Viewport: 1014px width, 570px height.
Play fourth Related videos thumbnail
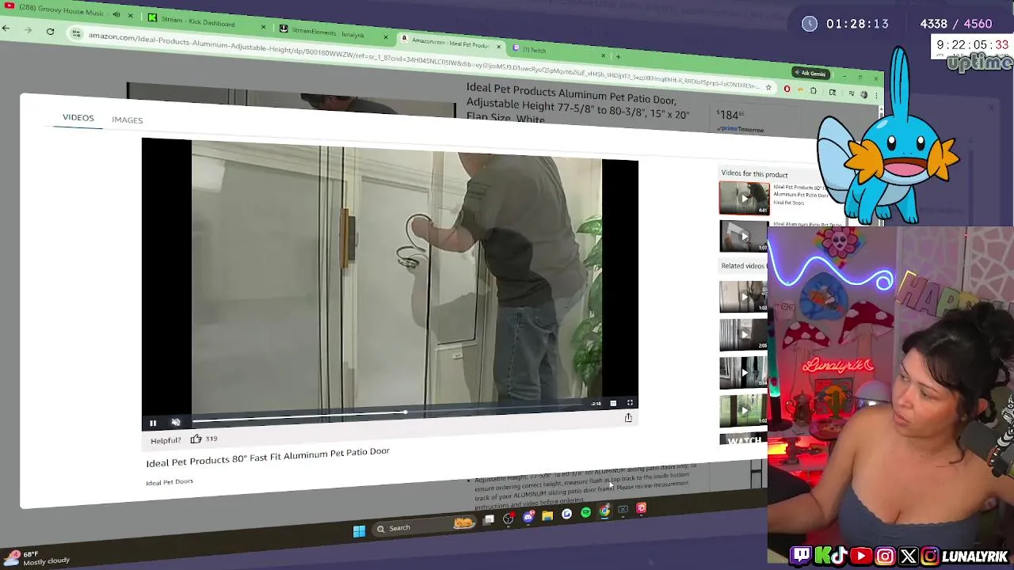tap(743, 410)
